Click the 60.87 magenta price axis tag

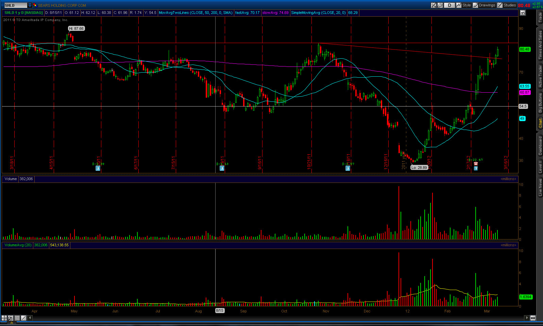pyautogui.click(x=525, y=92)
